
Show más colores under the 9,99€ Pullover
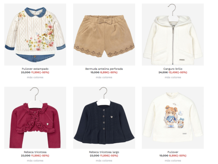pos(173,161)
